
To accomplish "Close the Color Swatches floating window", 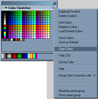I will [x=54, y=3].
